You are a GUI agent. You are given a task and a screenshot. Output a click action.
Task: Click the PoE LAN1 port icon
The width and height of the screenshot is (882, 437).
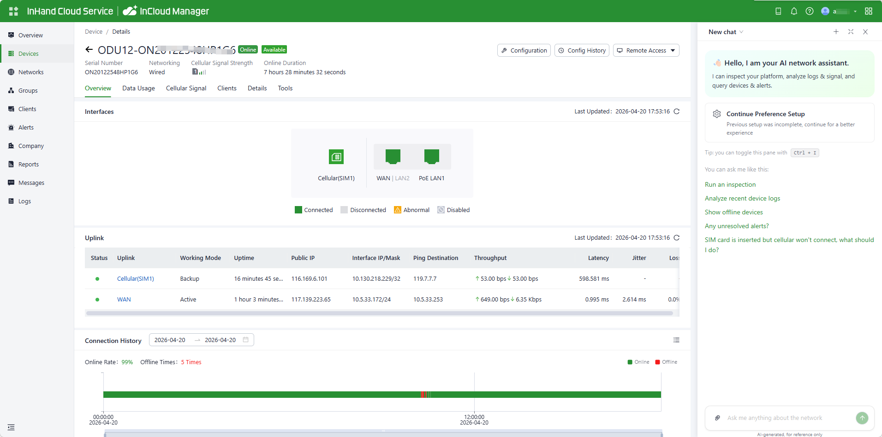pos(432,157)
